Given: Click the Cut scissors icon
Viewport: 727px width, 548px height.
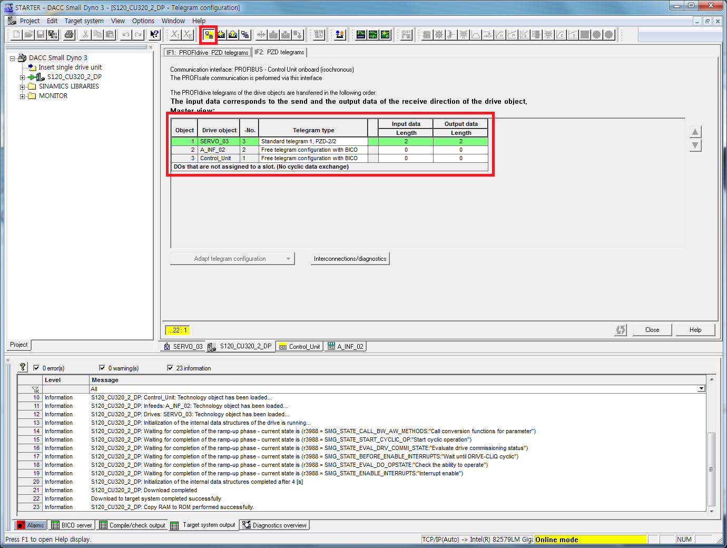Looking at the screenshot, I should [85, 35].
